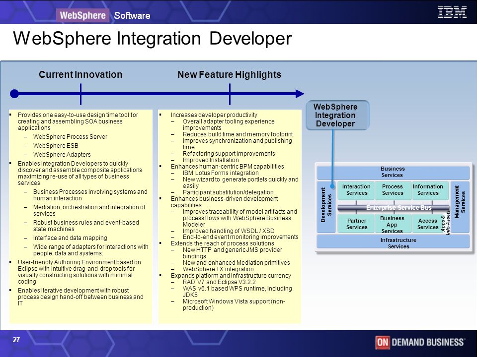Click the Partner Services box

click(356, 224)
